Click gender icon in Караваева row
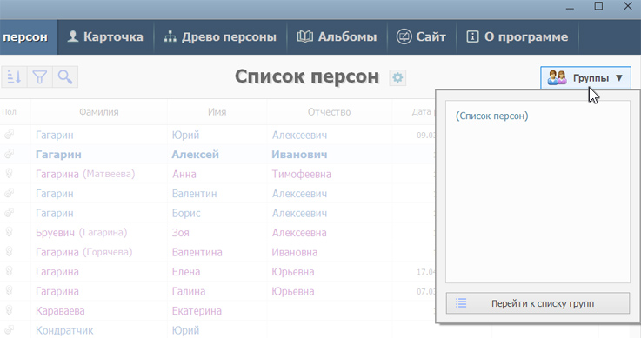The image size is (641, 338). coord(9,311)
